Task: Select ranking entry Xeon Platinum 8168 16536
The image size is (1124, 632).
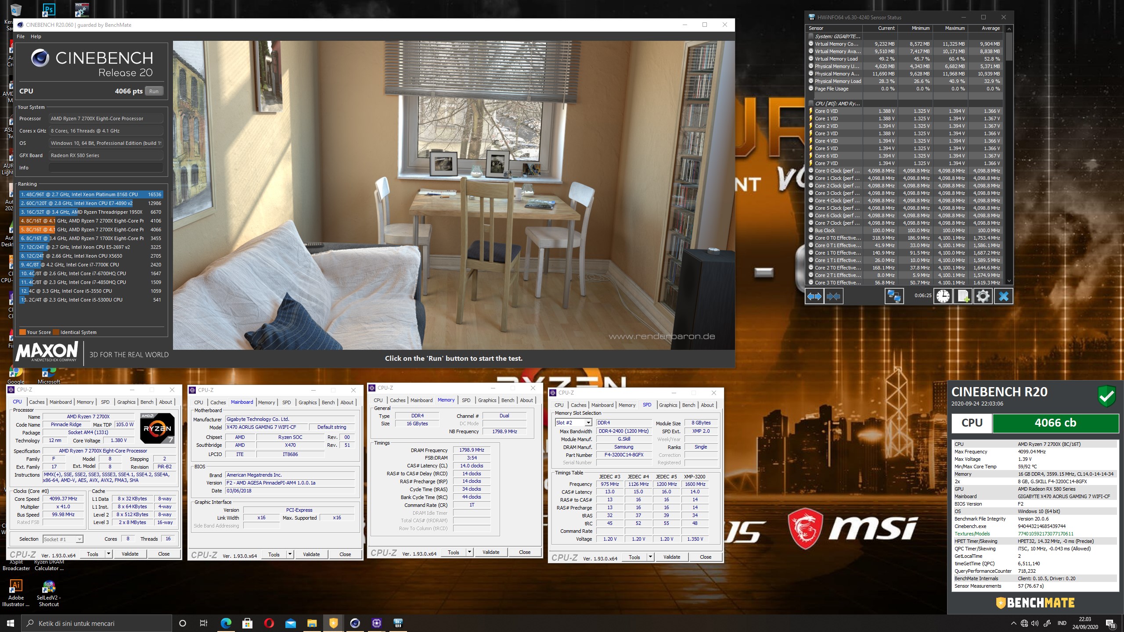Action: tap(92, 194)
